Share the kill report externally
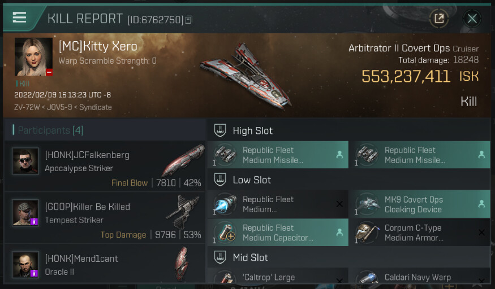Viewport: 495px width, 289px height. click(x=438, y=19)
